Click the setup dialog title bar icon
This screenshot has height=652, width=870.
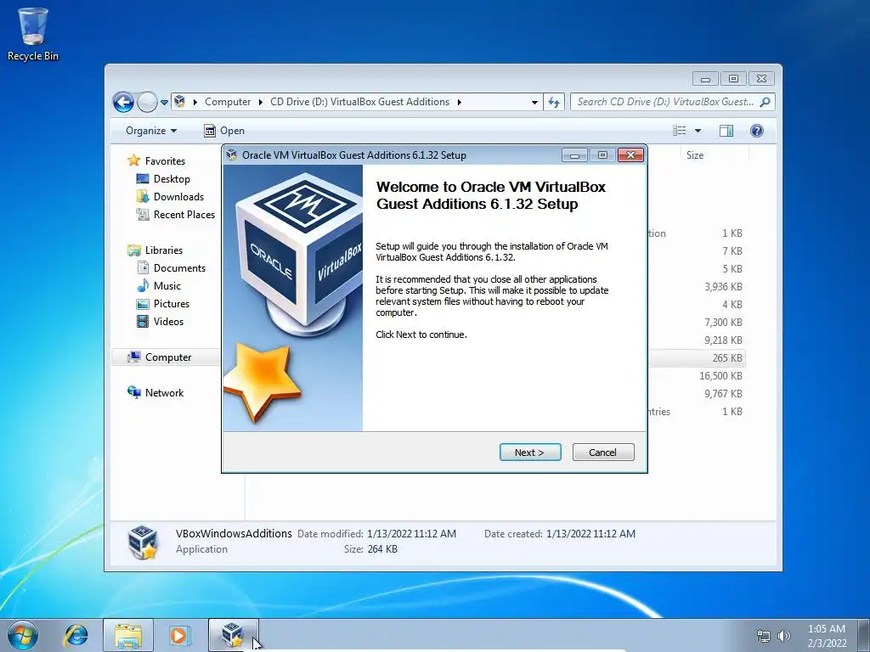232,155
